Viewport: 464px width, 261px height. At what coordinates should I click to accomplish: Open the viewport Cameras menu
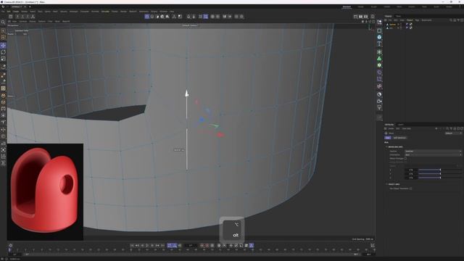23,21
